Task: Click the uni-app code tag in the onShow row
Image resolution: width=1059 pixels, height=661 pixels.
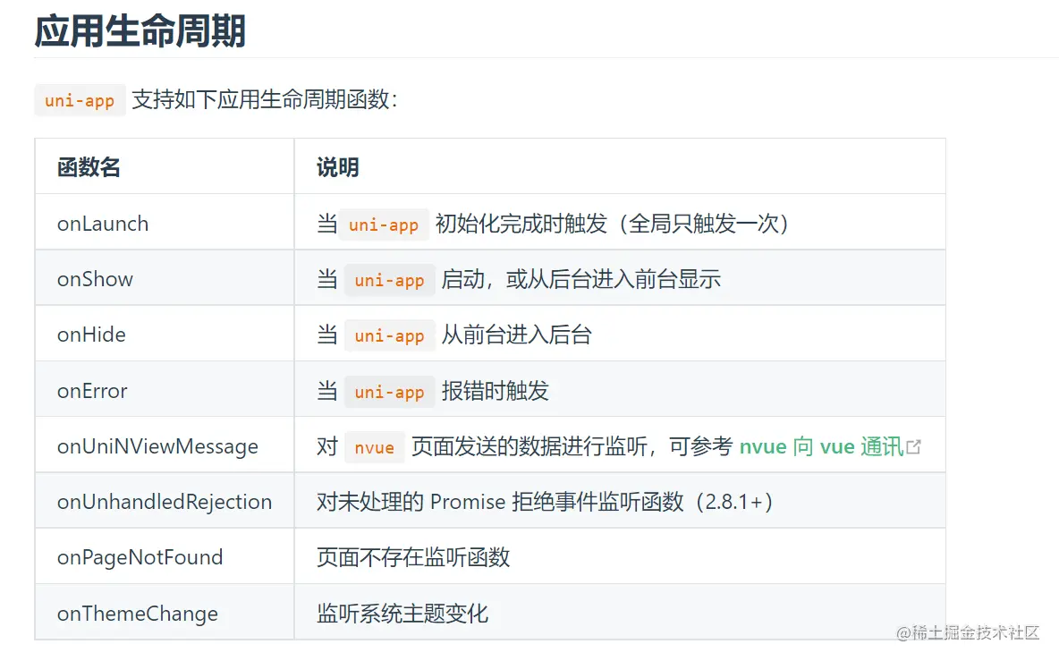Action: click(389, 280)
